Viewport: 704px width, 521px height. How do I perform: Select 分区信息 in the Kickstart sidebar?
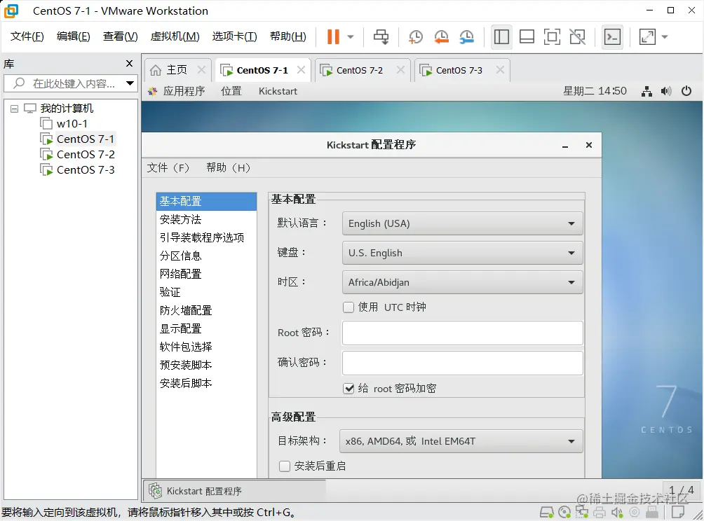coord(207,256)
